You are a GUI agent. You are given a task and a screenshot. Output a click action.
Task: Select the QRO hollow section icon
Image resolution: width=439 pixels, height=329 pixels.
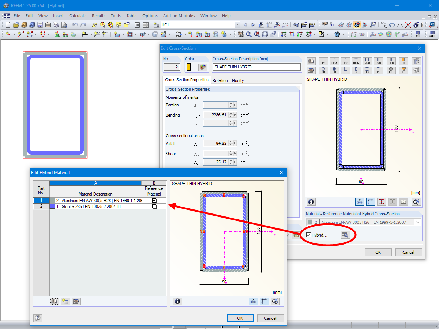tap(367, 61)
